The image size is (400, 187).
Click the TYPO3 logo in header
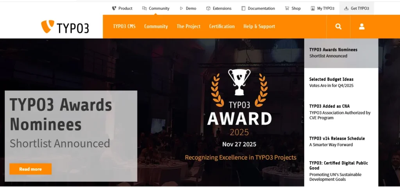65,27
